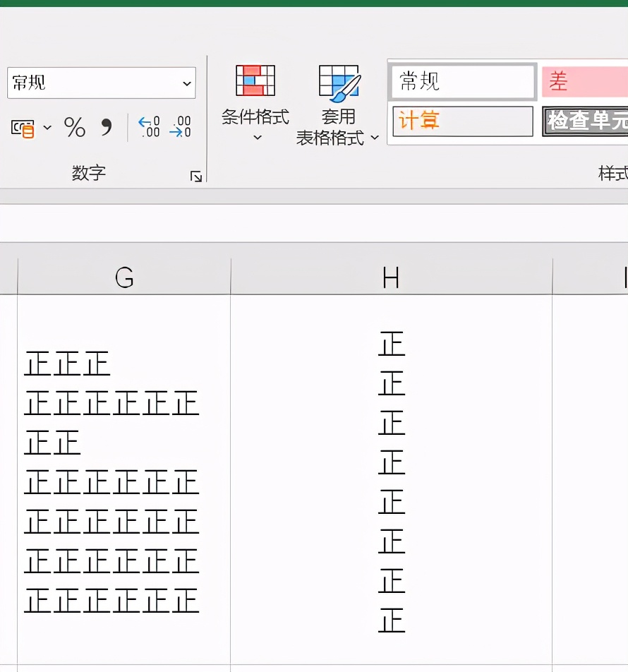628x672 pixels.
Task: Apply the comma thousands separator style
Action: [107, 128]
